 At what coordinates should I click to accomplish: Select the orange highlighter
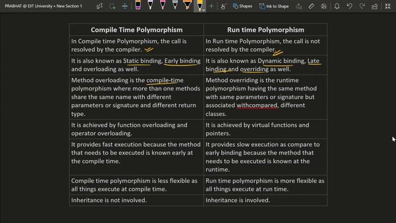187,5
